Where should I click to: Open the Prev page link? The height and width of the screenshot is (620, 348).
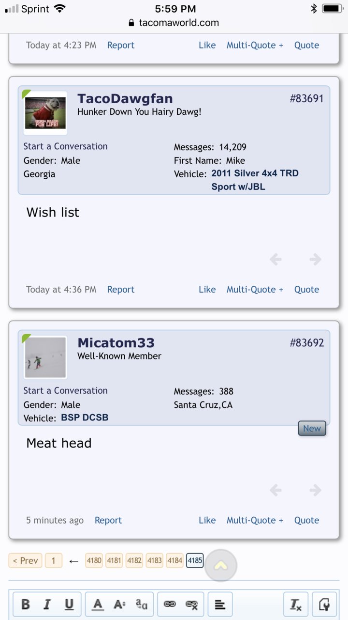click(25, 561)
